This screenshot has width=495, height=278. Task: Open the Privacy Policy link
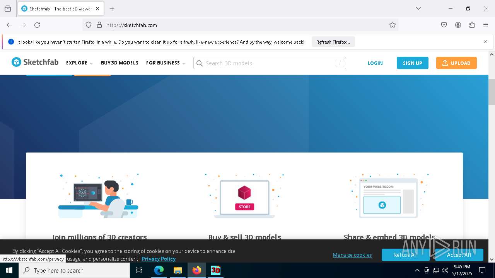(159, 259)
